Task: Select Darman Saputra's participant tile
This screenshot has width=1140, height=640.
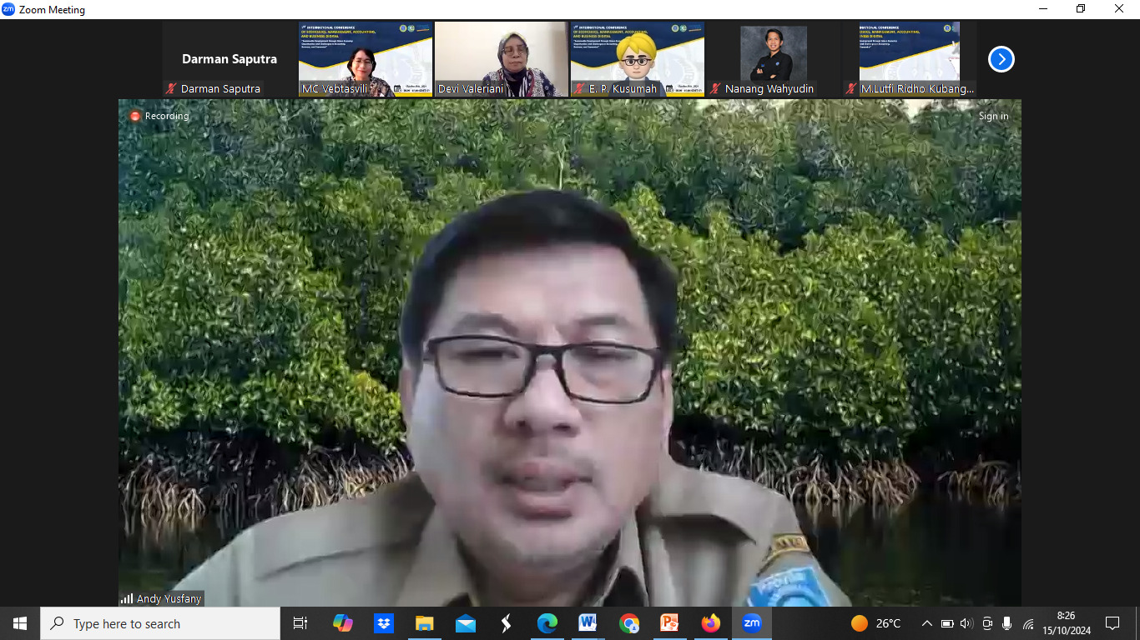Action: [230, 59]
